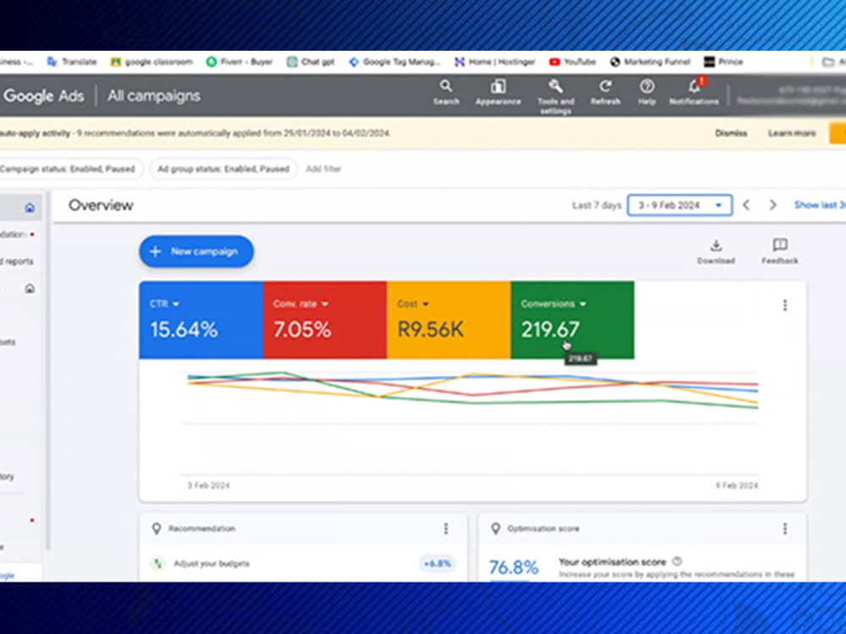
Task: Open the Appearance settings icon
Action: [x=498, y=92]
